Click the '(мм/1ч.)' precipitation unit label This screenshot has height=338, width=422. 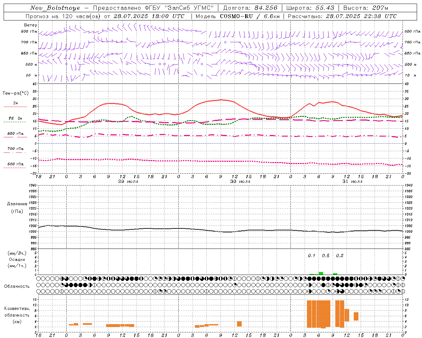17,266
